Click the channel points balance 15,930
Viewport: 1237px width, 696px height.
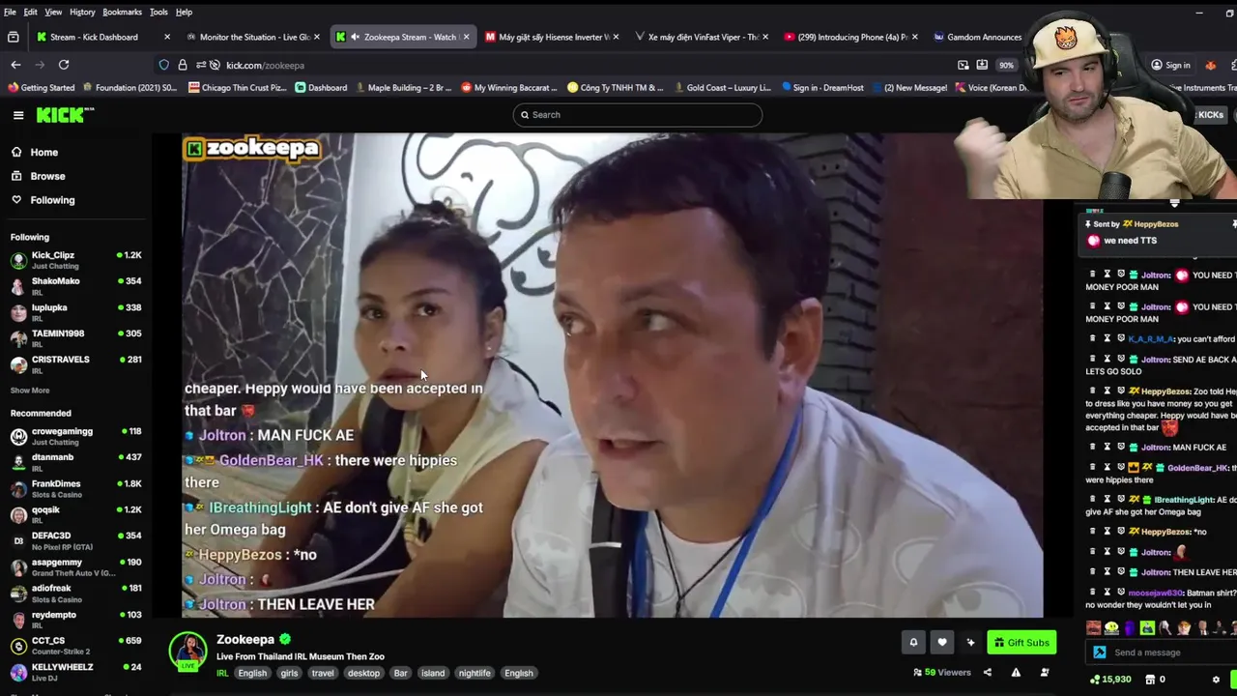1110,680
